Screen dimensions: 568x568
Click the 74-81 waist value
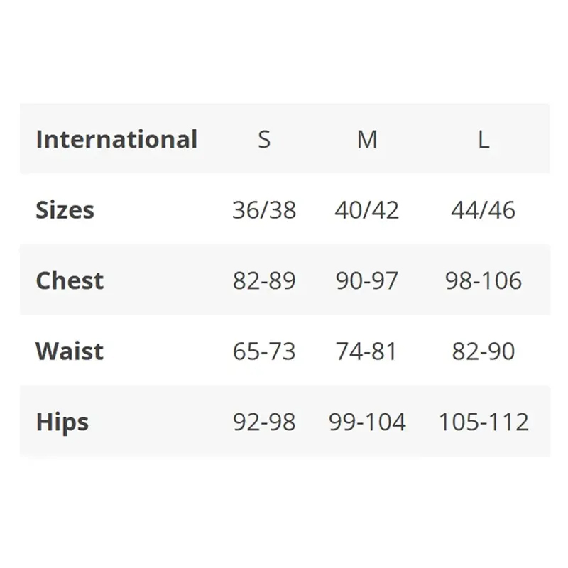point(366,351)
